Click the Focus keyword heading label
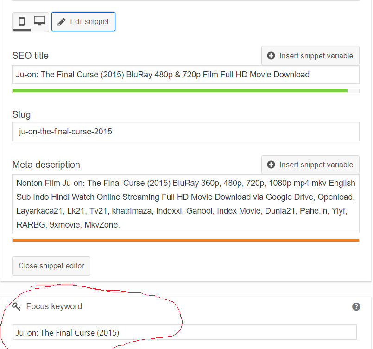This screenshot has width=373, height=349. click(54, 306)
